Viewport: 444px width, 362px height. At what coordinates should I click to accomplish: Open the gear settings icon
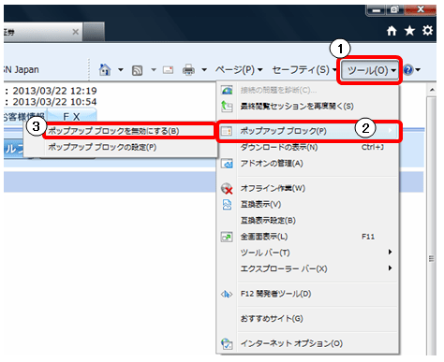pyautogui.click(x=427, y=31)
